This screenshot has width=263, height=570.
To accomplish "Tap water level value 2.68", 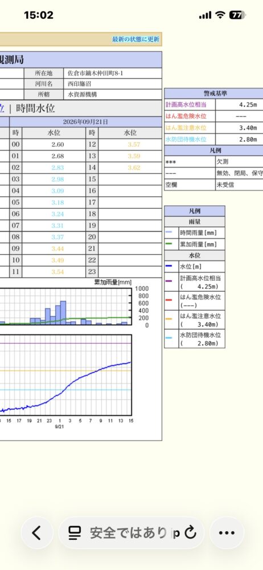I will [57, 156].
